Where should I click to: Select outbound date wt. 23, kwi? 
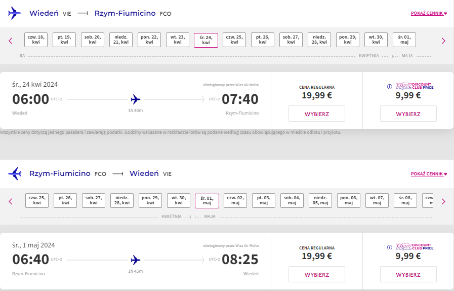point(178,40)
